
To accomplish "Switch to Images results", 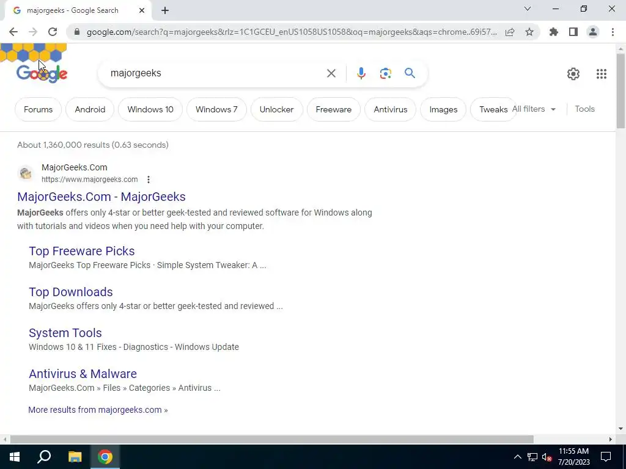I will click(x=443, y=109).
